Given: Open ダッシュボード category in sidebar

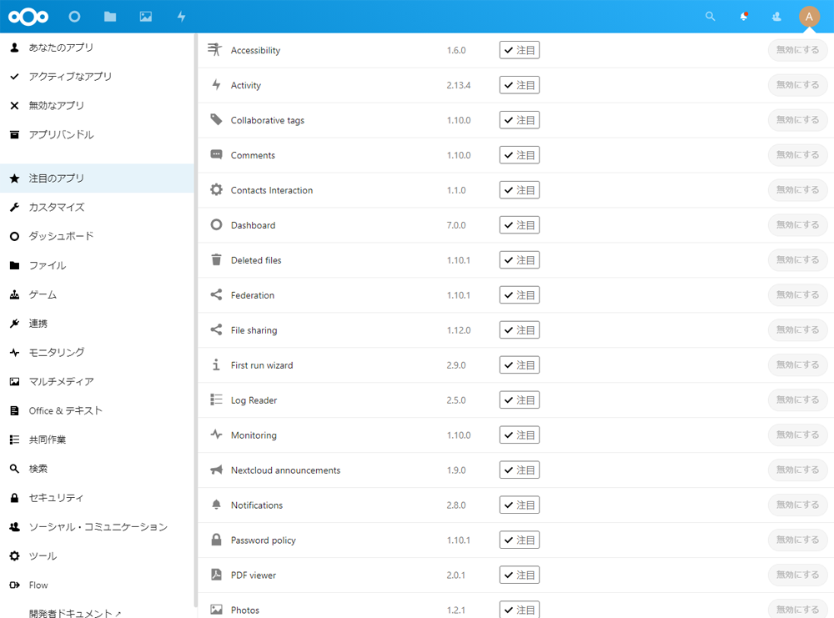Looking at the screenshot, I should (x=98, y=236).
